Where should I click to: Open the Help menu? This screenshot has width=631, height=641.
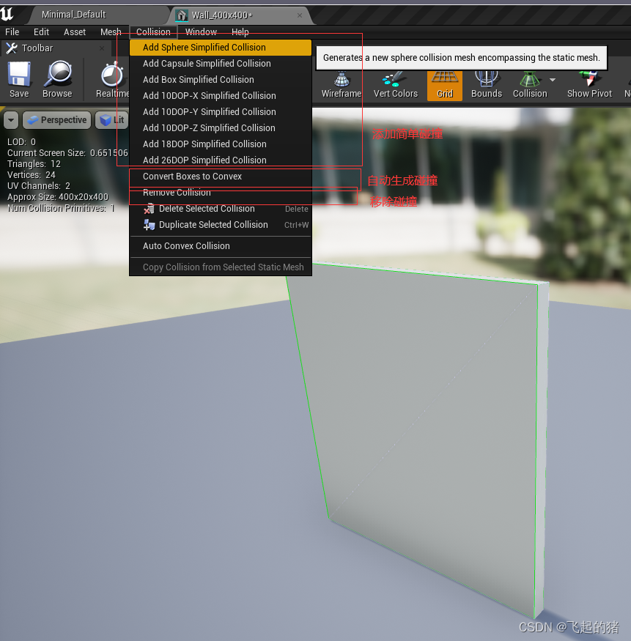tap(240, 32)
